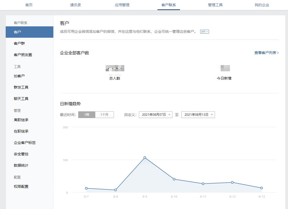Open the 通讯录 tab
The height and width of the screenshot is (209, 288).
[x=75, y=5]
